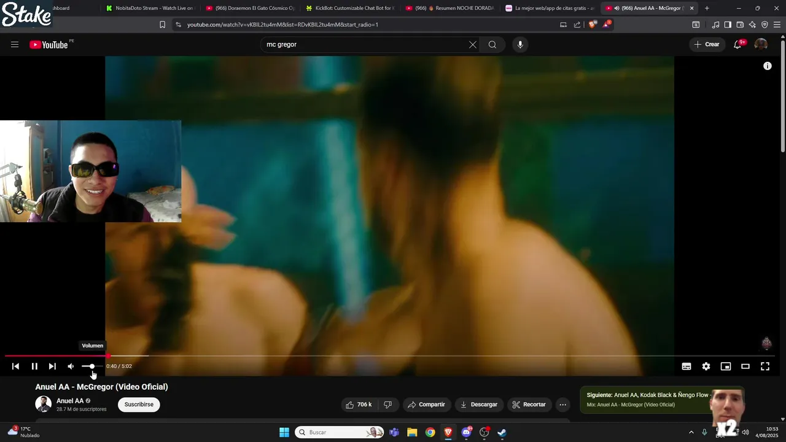Click install/cast screen icon in address bar
This screenshot has height=442, width=786.
point(563,25)
